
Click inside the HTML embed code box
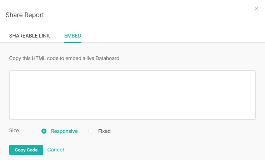click(x=132, y=95)
